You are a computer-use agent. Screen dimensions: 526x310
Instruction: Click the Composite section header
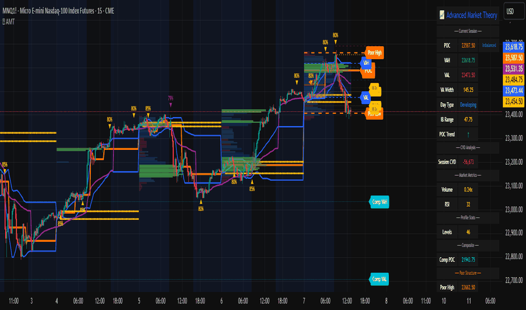tap(468, 245)
